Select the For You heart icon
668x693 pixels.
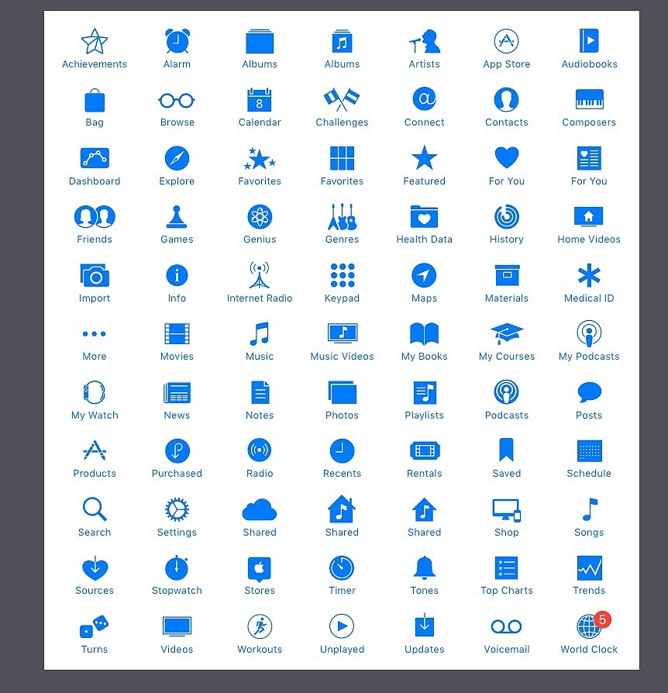506,158
